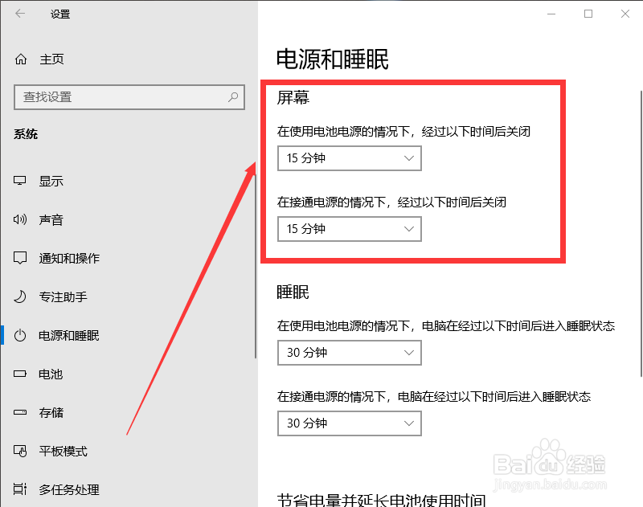Open the plugged-in screen-off time dropdown
Image resolution: width=643 pixels, height=507 pixels.
(x=350, y=229)
